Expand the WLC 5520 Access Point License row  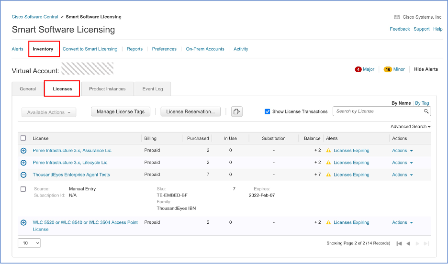23,222
